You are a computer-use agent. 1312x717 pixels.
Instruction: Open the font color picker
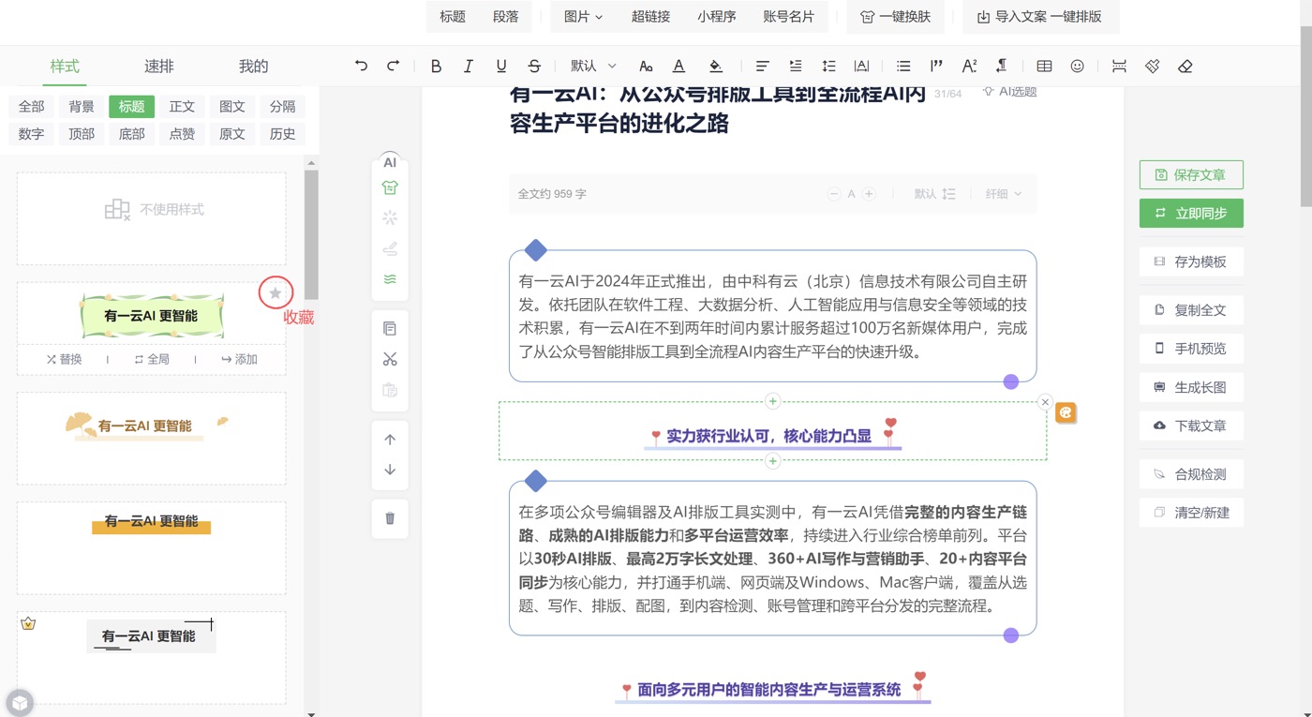pos(678,66)
